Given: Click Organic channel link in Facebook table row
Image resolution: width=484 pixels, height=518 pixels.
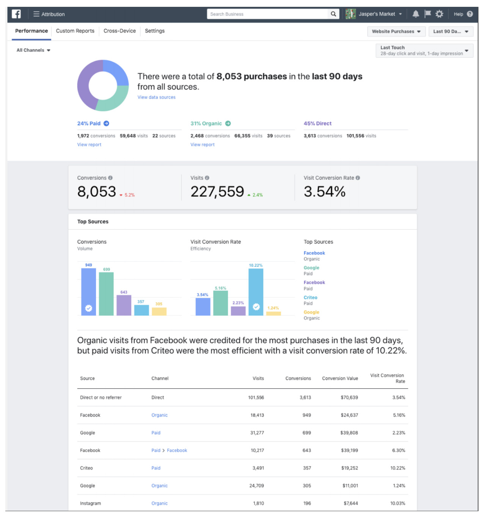Looking at the screenshot, I should click(x=159, y=415).
